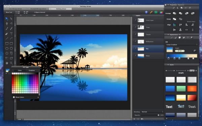Screen dimensions: 202x126
Task: Toggle visibility check of Trees layer
Action: 135,27
